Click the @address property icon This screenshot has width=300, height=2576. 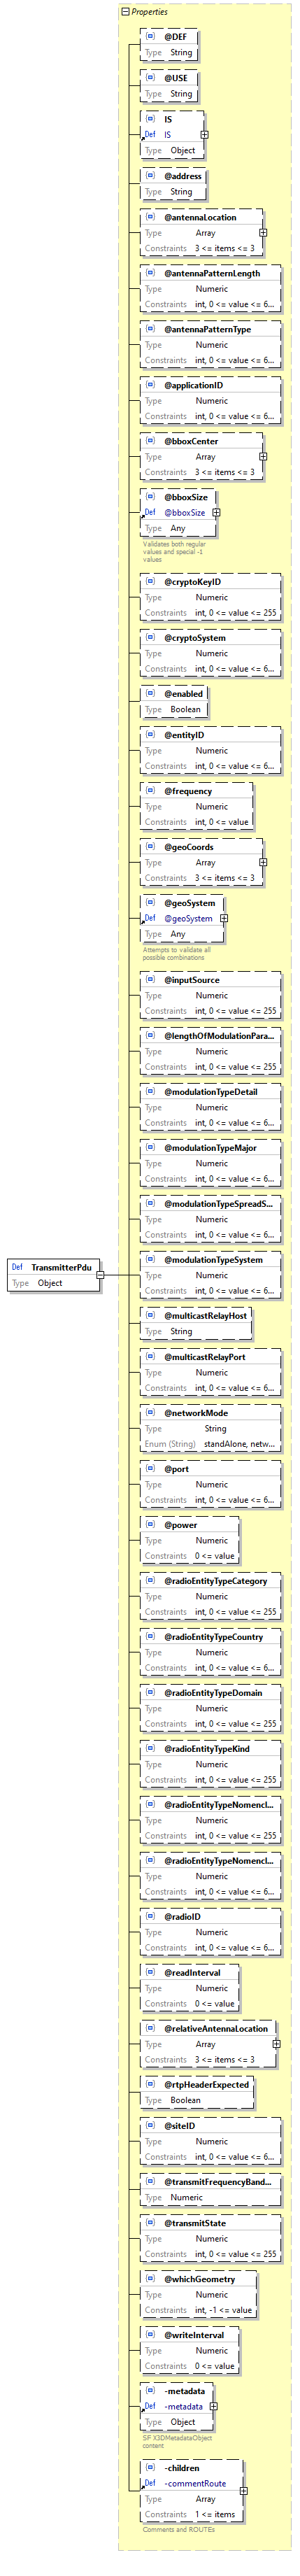pos(151,176)
